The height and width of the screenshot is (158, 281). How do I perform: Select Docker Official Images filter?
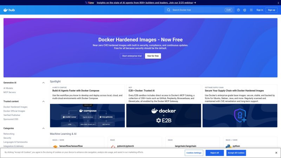tap(14, 111)
